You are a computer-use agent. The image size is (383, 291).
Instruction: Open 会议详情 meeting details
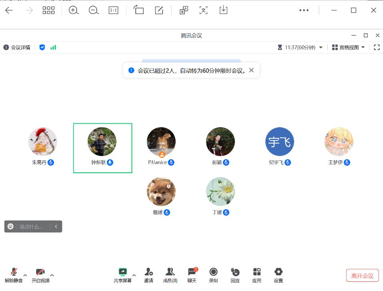click(17, 47)
